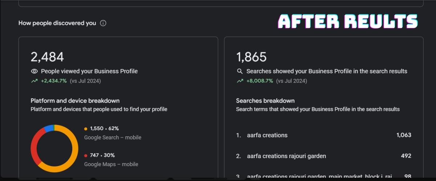Open the aarfa creations rajouri garden search term
The width and height of the screenshot is (436, 181).
[286, 156]
